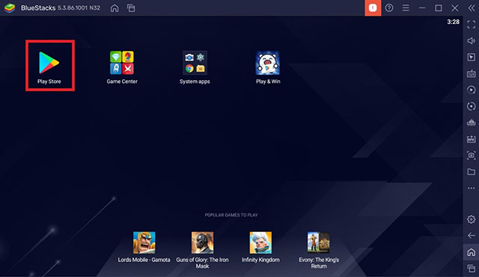
Task: Expand more options three-dots in sidebar
Action: [x=472, y=188]
